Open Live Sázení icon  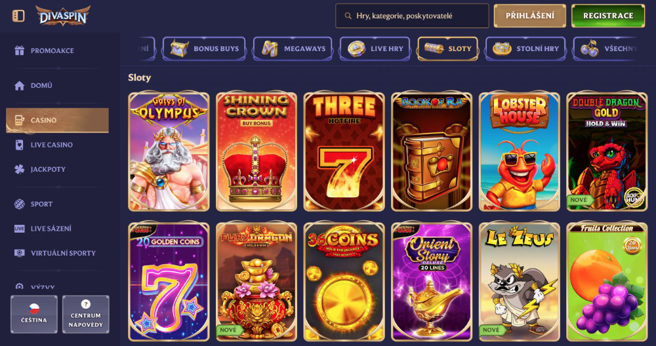19,229
